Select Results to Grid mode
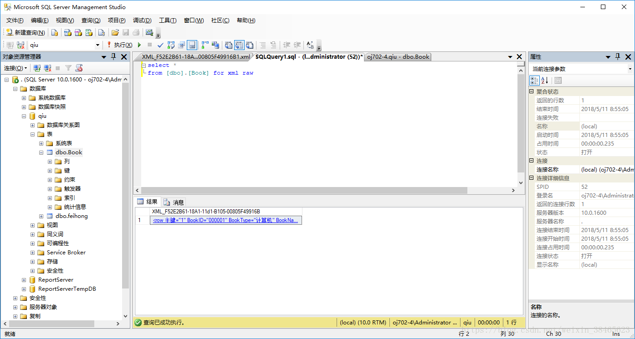This screenshot has height=339, width=635. coord(239,45)
